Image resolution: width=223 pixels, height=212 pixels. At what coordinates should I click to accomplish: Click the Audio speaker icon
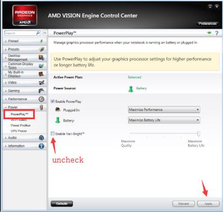42,138
